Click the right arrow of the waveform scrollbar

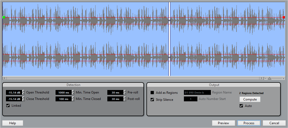pos(262,78)
